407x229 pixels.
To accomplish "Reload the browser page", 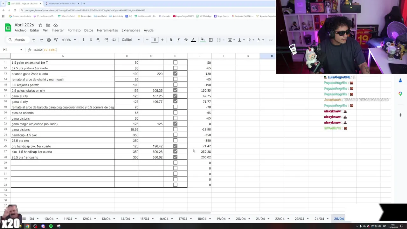I will pos(15,10).
